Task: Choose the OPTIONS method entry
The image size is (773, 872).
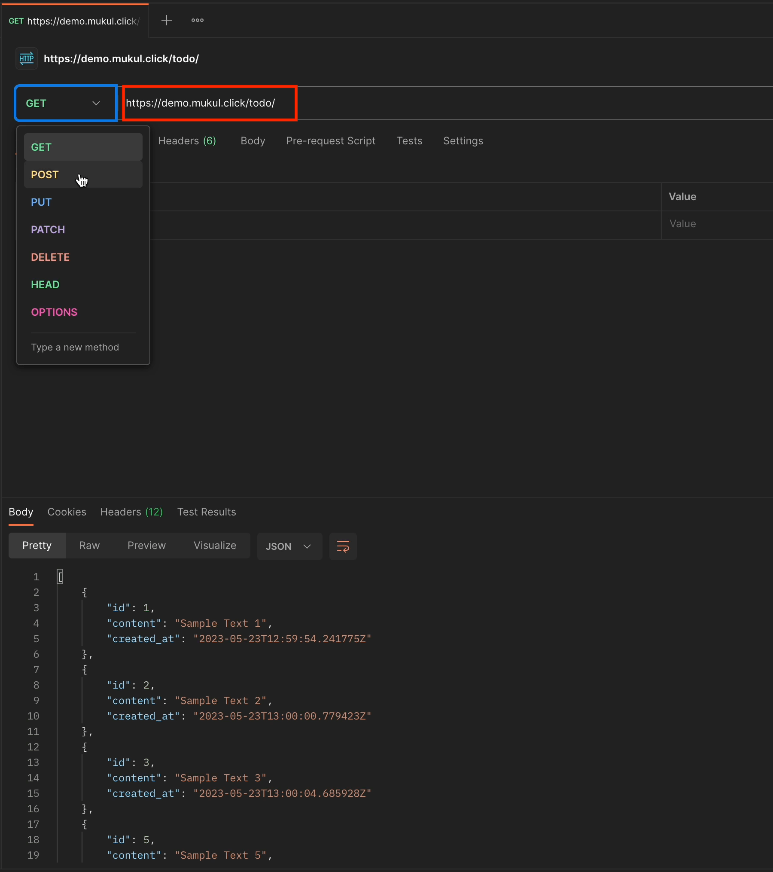Action: (x=54, y=312)
